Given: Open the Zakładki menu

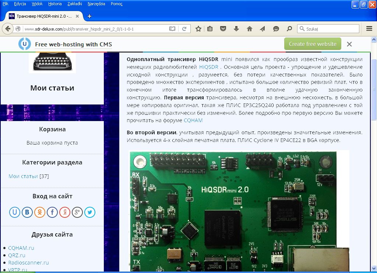Looking at the screenshot, I should tap(75, 4).
